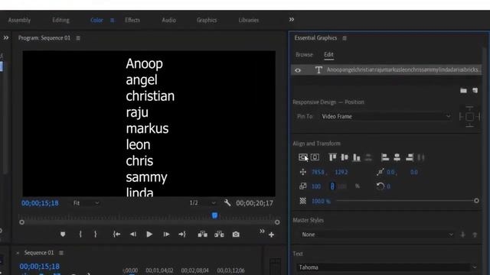Image resolution: width=490 pixels, height=275 pixels.
Task: Click the Go to In button
Action: 116,235
